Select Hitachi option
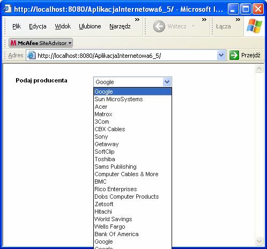This screenshot has width=267, height=249. (x=132, y=212)
